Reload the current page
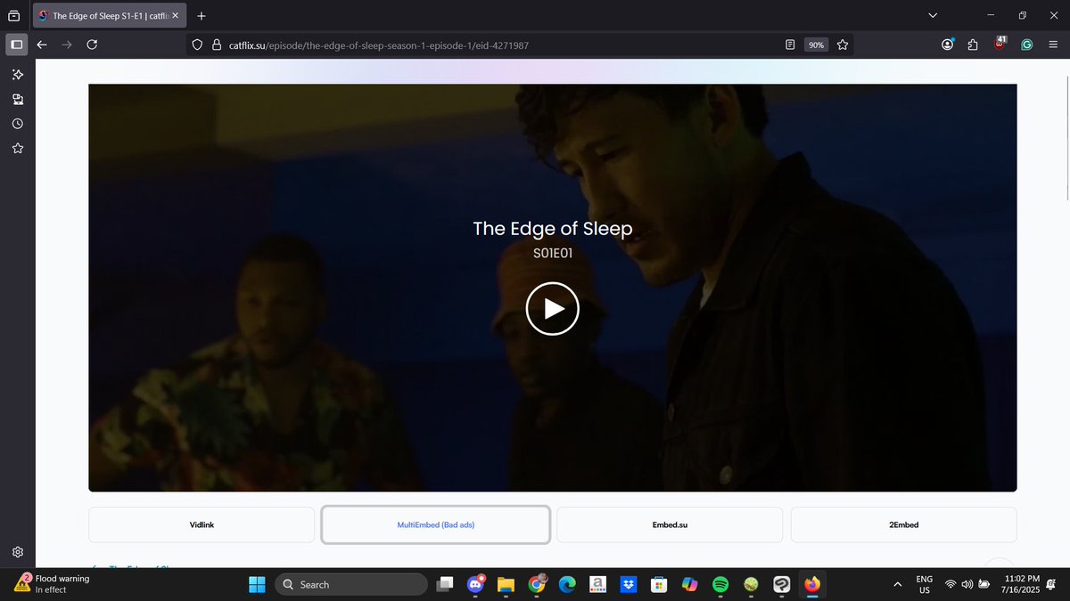This screenshot has width=1070, height=601. [x=92, y=44]
